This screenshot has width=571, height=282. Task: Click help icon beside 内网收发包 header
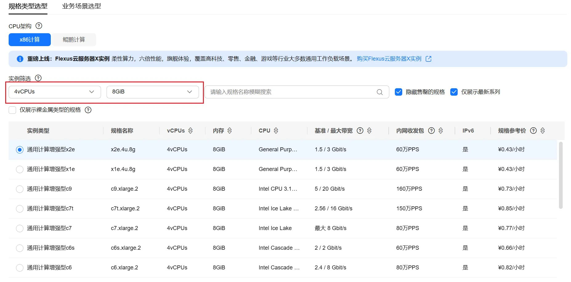click(x=431, y=131)
